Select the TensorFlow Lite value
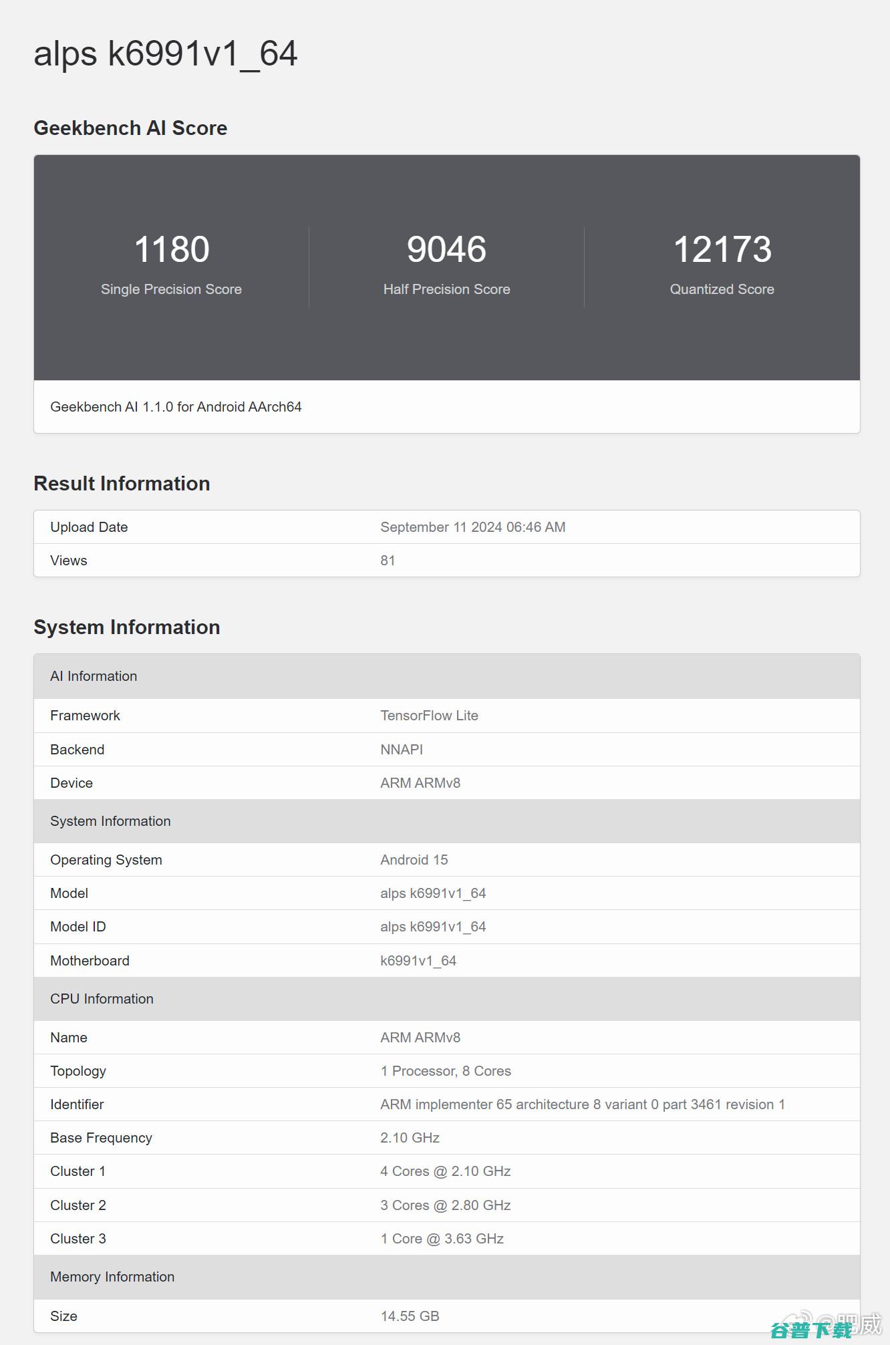Screen dimensions: 890x1345 pyautogui.click(x=429, y=716)
